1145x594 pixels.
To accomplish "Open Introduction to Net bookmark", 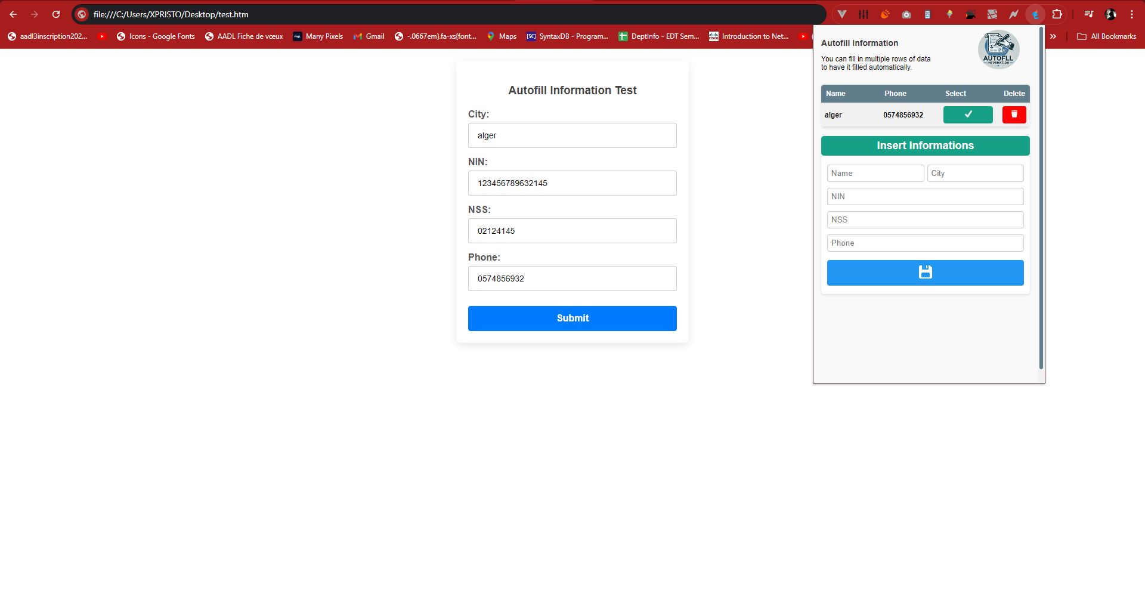I will click(749, 36).
